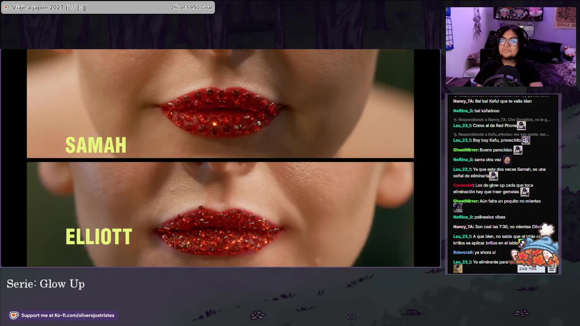Viewport: 580px width, 326px height.
Task: Click the 'bai kafariooo' message text
Action: (x=487, y=110)
